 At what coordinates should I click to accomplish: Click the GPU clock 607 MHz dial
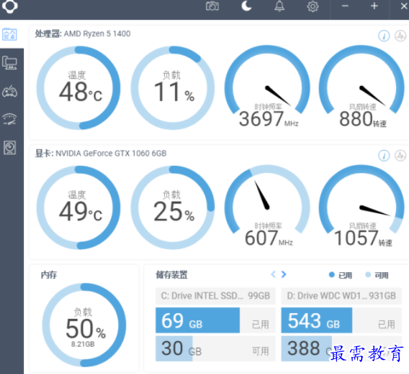pyautogui.click(x=267, y=207)
